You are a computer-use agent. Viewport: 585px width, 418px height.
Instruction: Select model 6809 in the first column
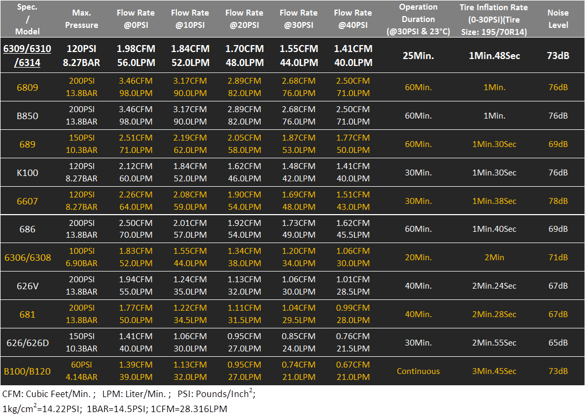(27, 87)
